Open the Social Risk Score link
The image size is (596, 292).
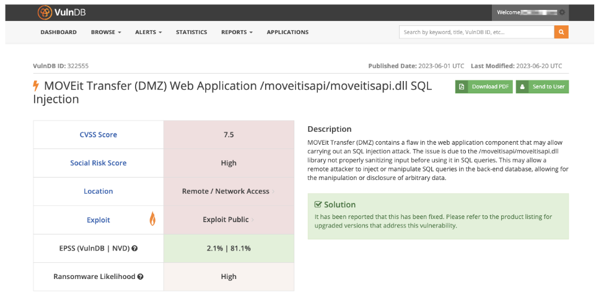tap(99, 163)
